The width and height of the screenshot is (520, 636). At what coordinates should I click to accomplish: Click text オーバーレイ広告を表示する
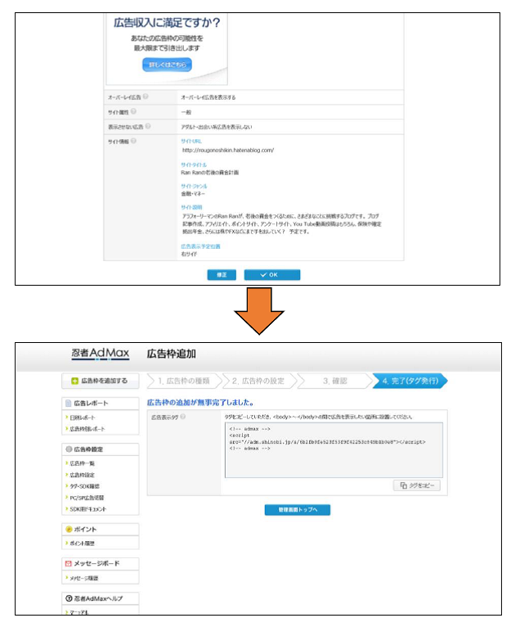208,97
